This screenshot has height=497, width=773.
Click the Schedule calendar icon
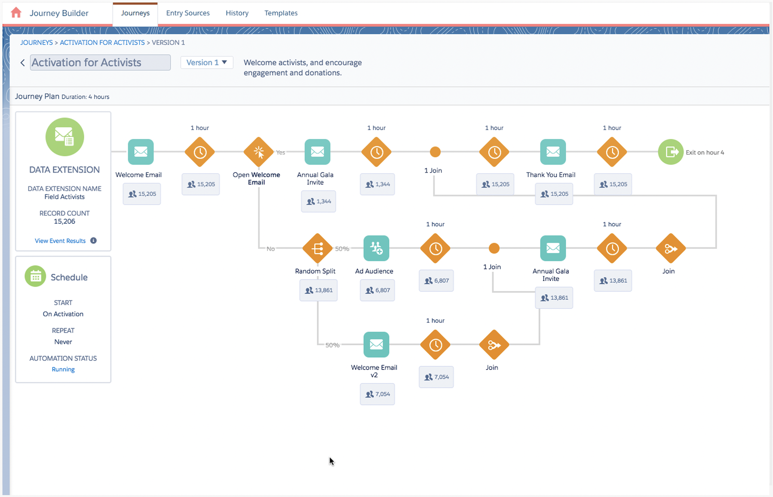point(35,276)
